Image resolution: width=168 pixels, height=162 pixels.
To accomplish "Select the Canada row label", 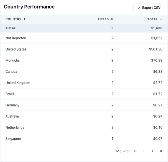I will [11, 71].
